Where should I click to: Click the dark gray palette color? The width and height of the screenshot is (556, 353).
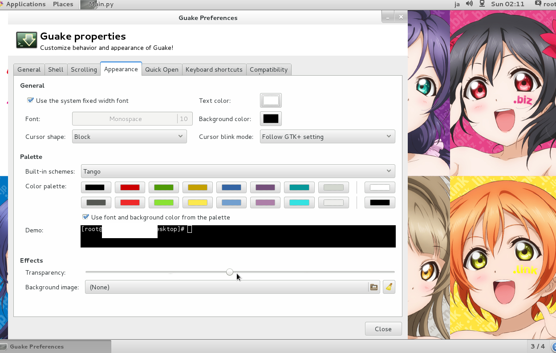(x=96, y=203)
